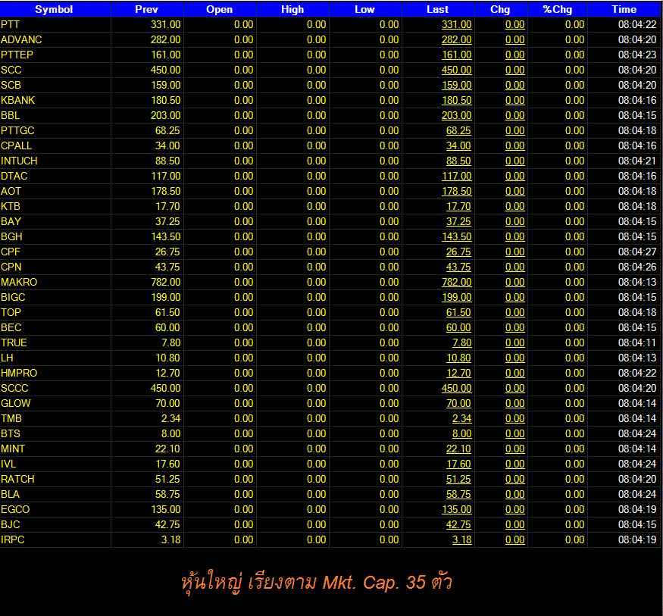Click BBL last price 203.00
Viewport: 663px width, 616px height.
click(456, 116)
